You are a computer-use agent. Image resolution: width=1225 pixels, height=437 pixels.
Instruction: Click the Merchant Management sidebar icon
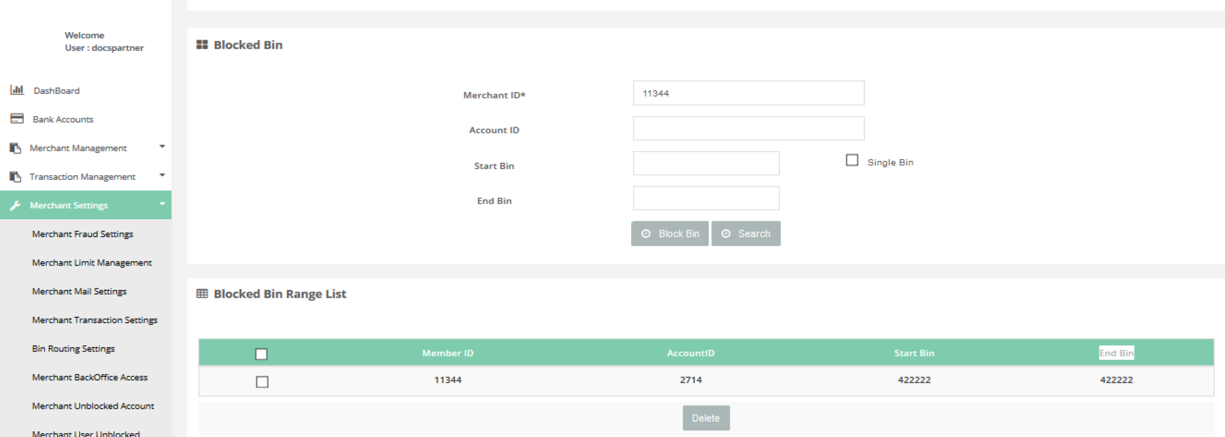coord(15,148)
